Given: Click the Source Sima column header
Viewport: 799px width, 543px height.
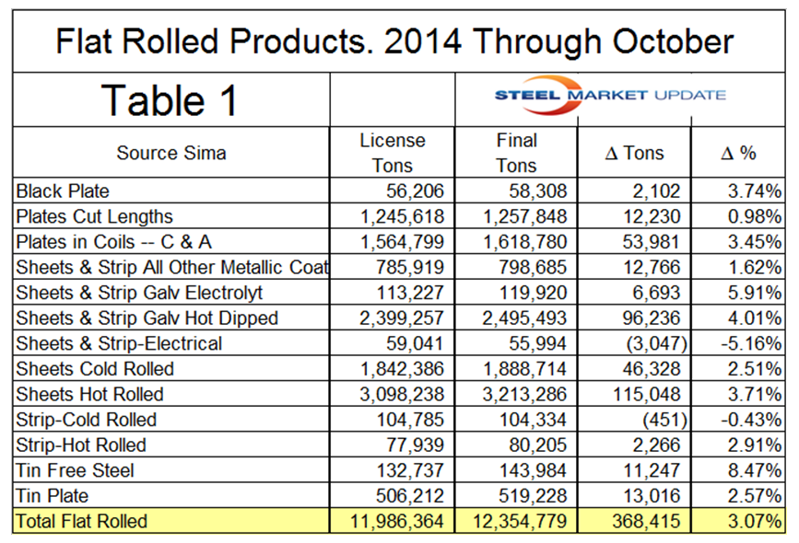Looking at the screenshot, I should click(171, 153).
